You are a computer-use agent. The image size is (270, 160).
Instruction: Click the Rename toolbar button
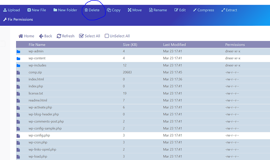pyautogui.click(x=158, y=10)
